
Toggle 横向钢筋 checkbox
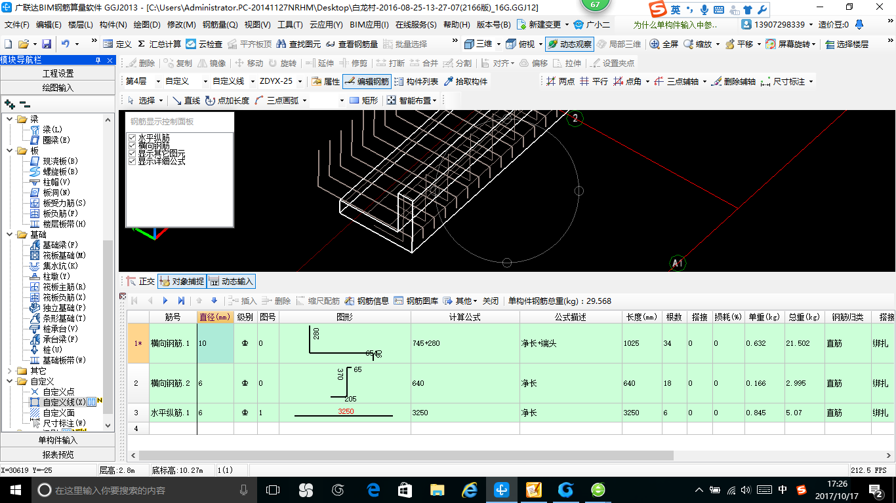click(132, 145)
